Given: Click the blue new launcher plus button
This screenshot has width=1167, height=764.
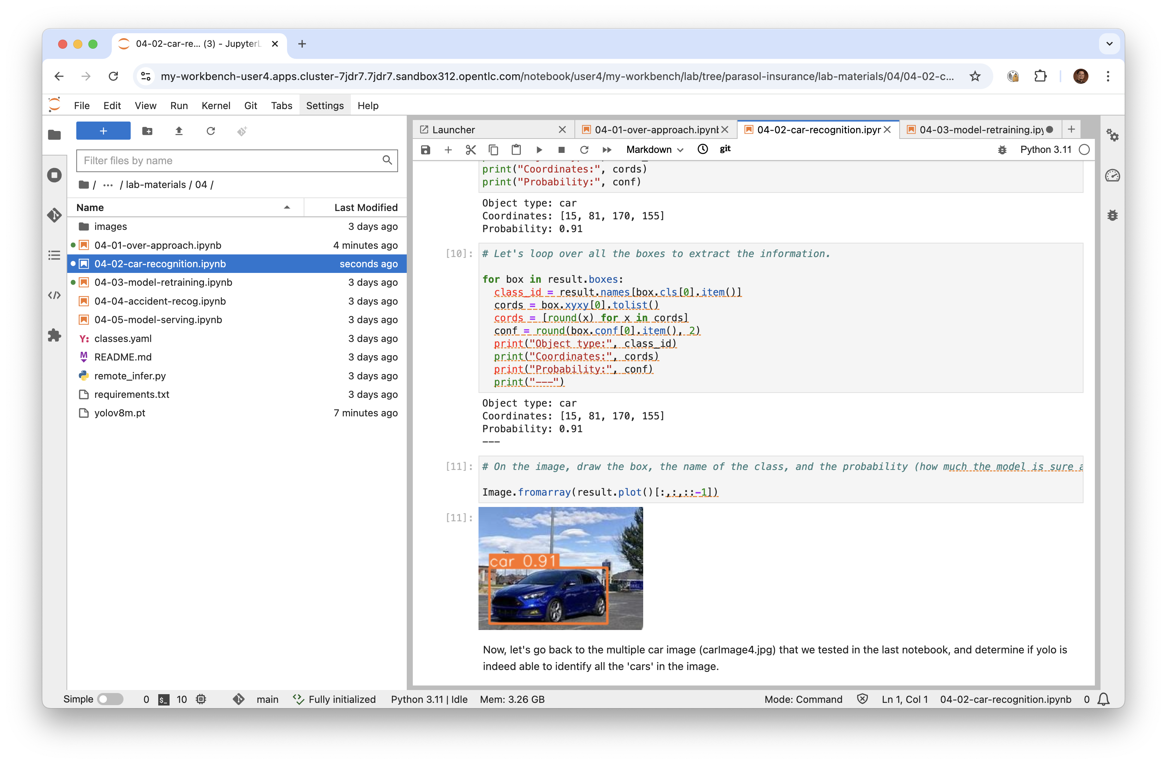Looking at the screenshot, I should 103,131.
